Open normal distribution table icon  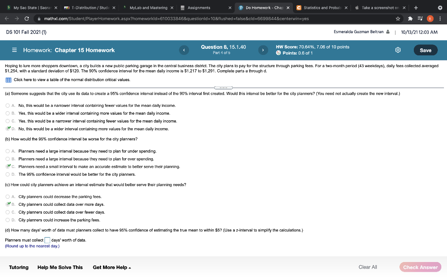9,80
